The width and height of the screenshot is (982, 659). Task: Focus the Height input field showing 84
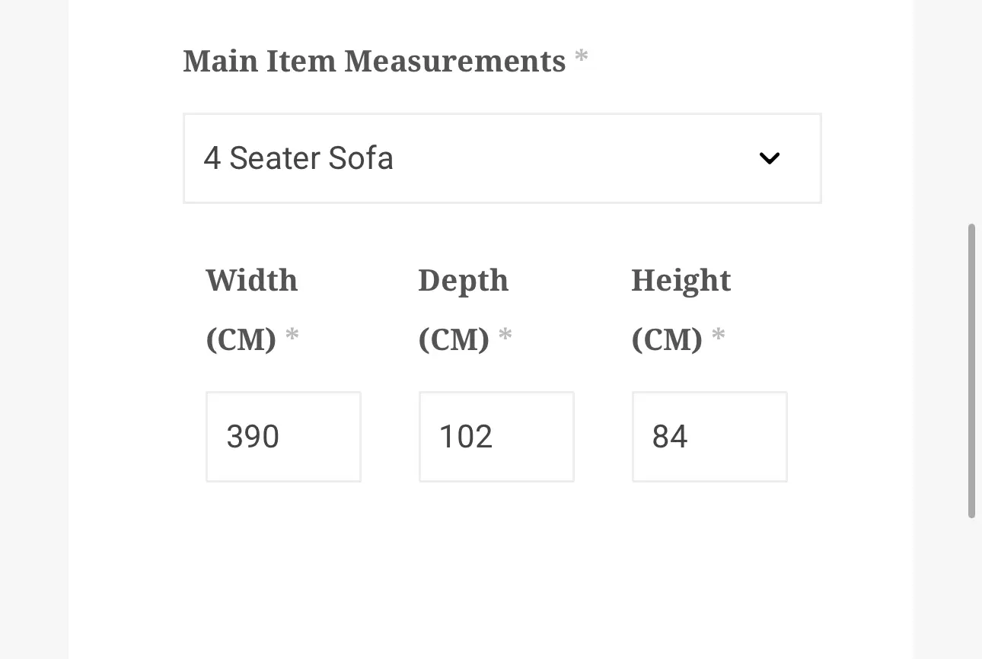[709, 437]
